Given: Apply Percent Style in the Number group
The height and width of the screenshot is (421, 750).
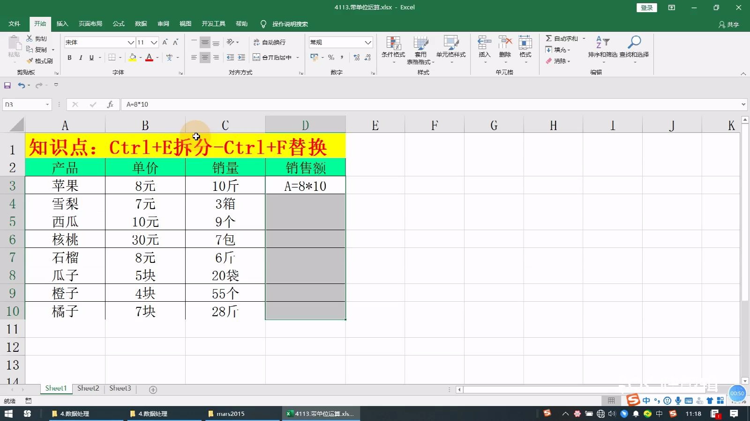Looking at the screenshot, I should tap(331, 57).
